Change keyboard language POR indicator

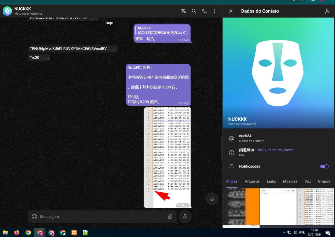point(302,232)
